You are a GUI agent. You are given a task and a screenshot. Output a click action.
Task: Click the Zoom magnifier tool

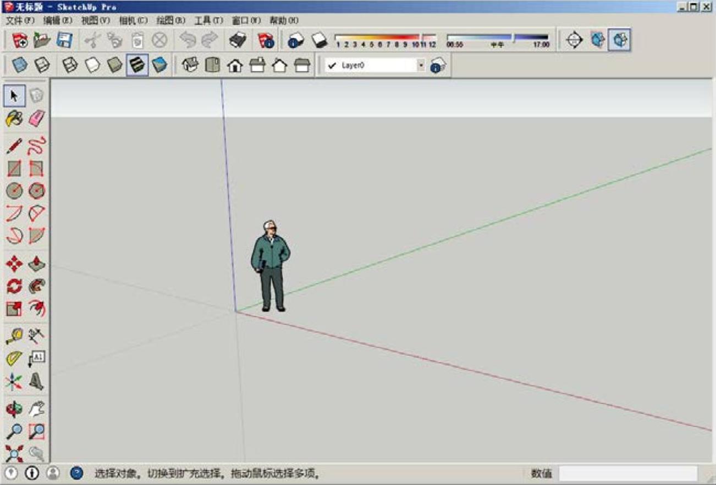pos(14,431)
